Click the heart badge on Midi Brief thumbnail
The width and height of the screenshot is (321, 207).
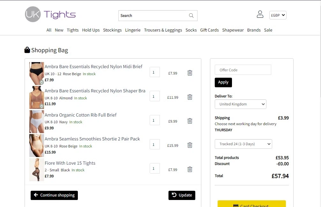(41, 82)
